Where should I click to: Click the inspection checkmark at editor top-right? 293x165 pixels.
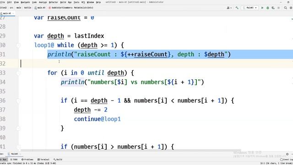[292, 19]
